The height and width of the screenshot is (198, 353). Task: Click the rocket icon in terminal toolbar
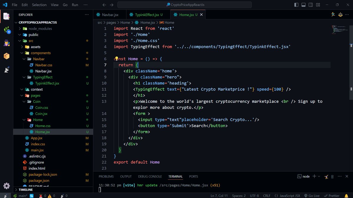(x=326, y=176)
